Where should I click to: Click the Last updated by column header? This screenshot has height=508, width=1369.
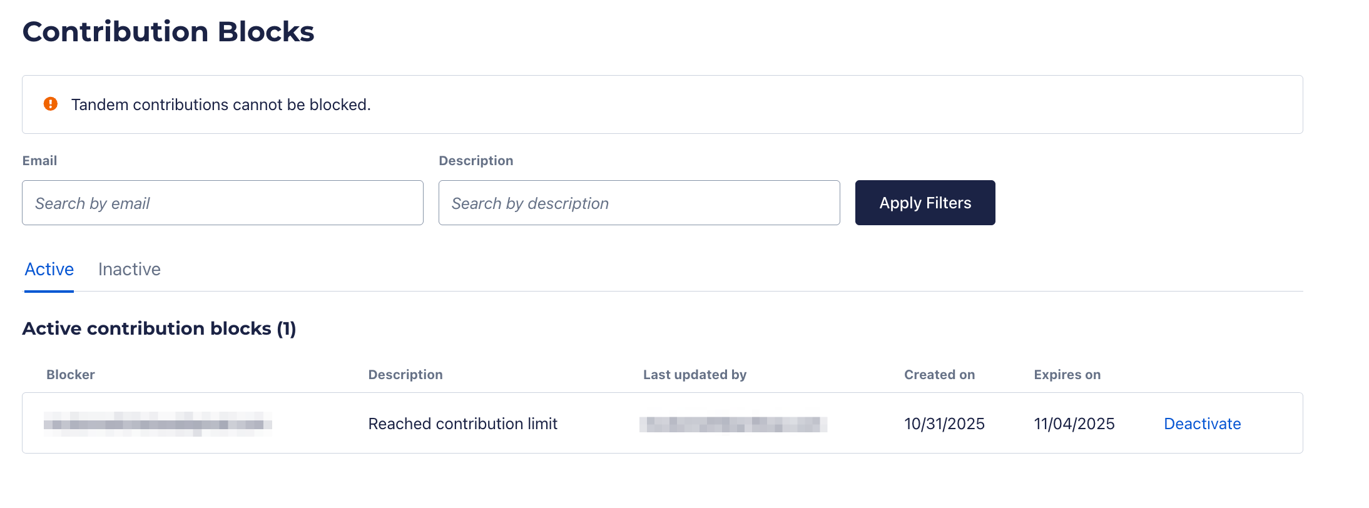coord(695,375)
